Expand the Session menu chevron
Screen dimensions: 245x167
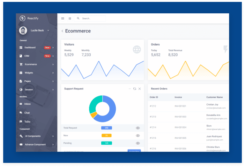pos(53,90)
